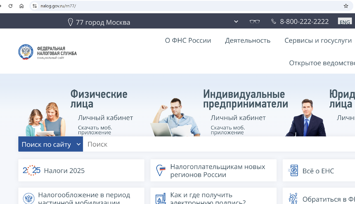Click the Federal Tax Service emblem logo
355x204 pixels.
pos(25,52)
